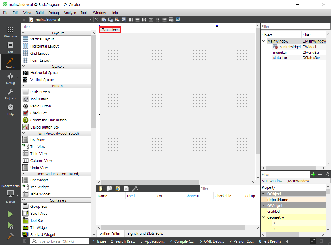Lay out vertically in splitter
The height and width of the screenshot is (245, 331).
[x=151, y=20]
